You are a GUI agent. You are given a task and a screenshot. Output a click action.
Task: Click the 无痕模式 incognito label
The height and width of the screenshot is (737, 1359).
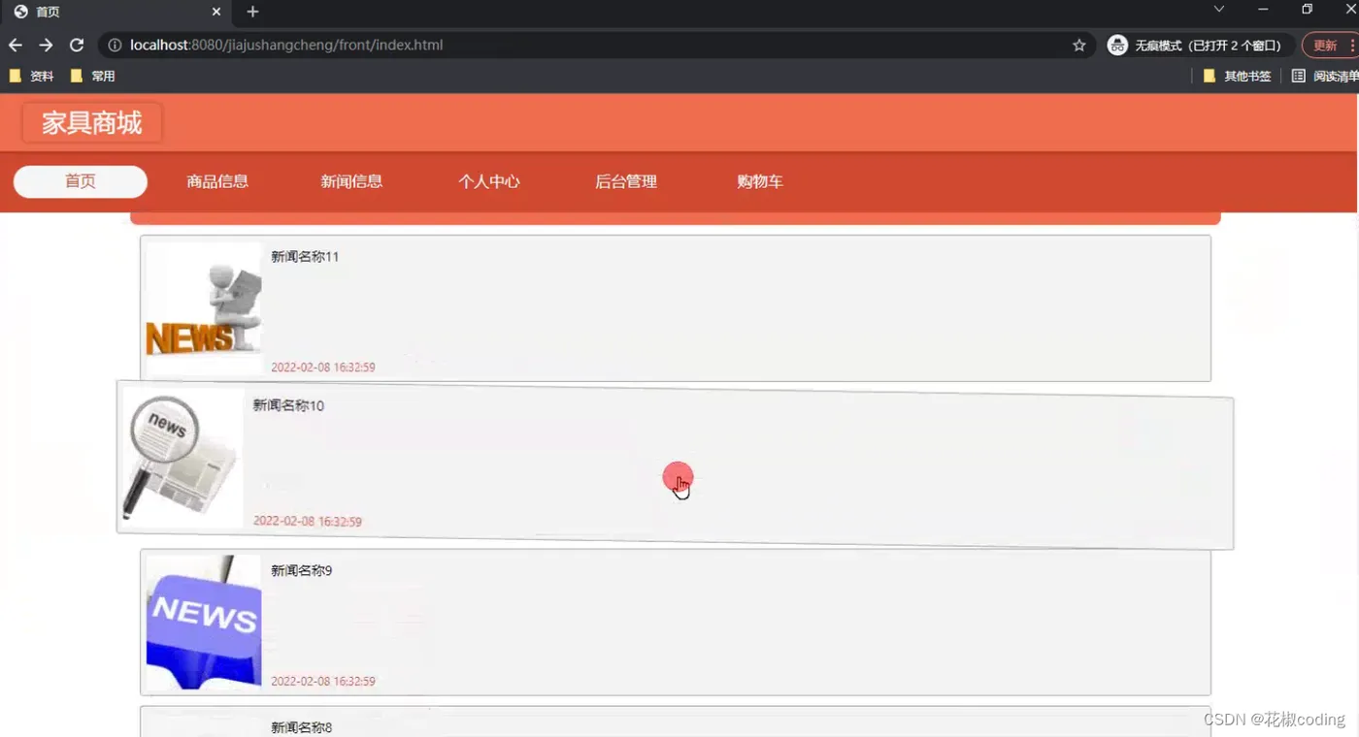[1209, 46]
